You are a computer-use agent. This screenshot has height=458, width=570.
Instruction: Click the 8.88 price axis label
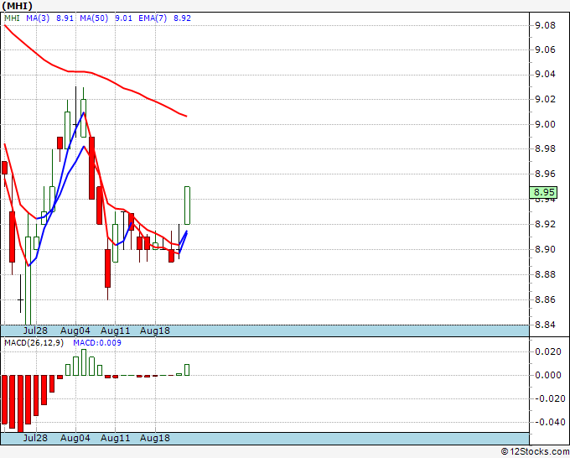click(x=546, y=274)
